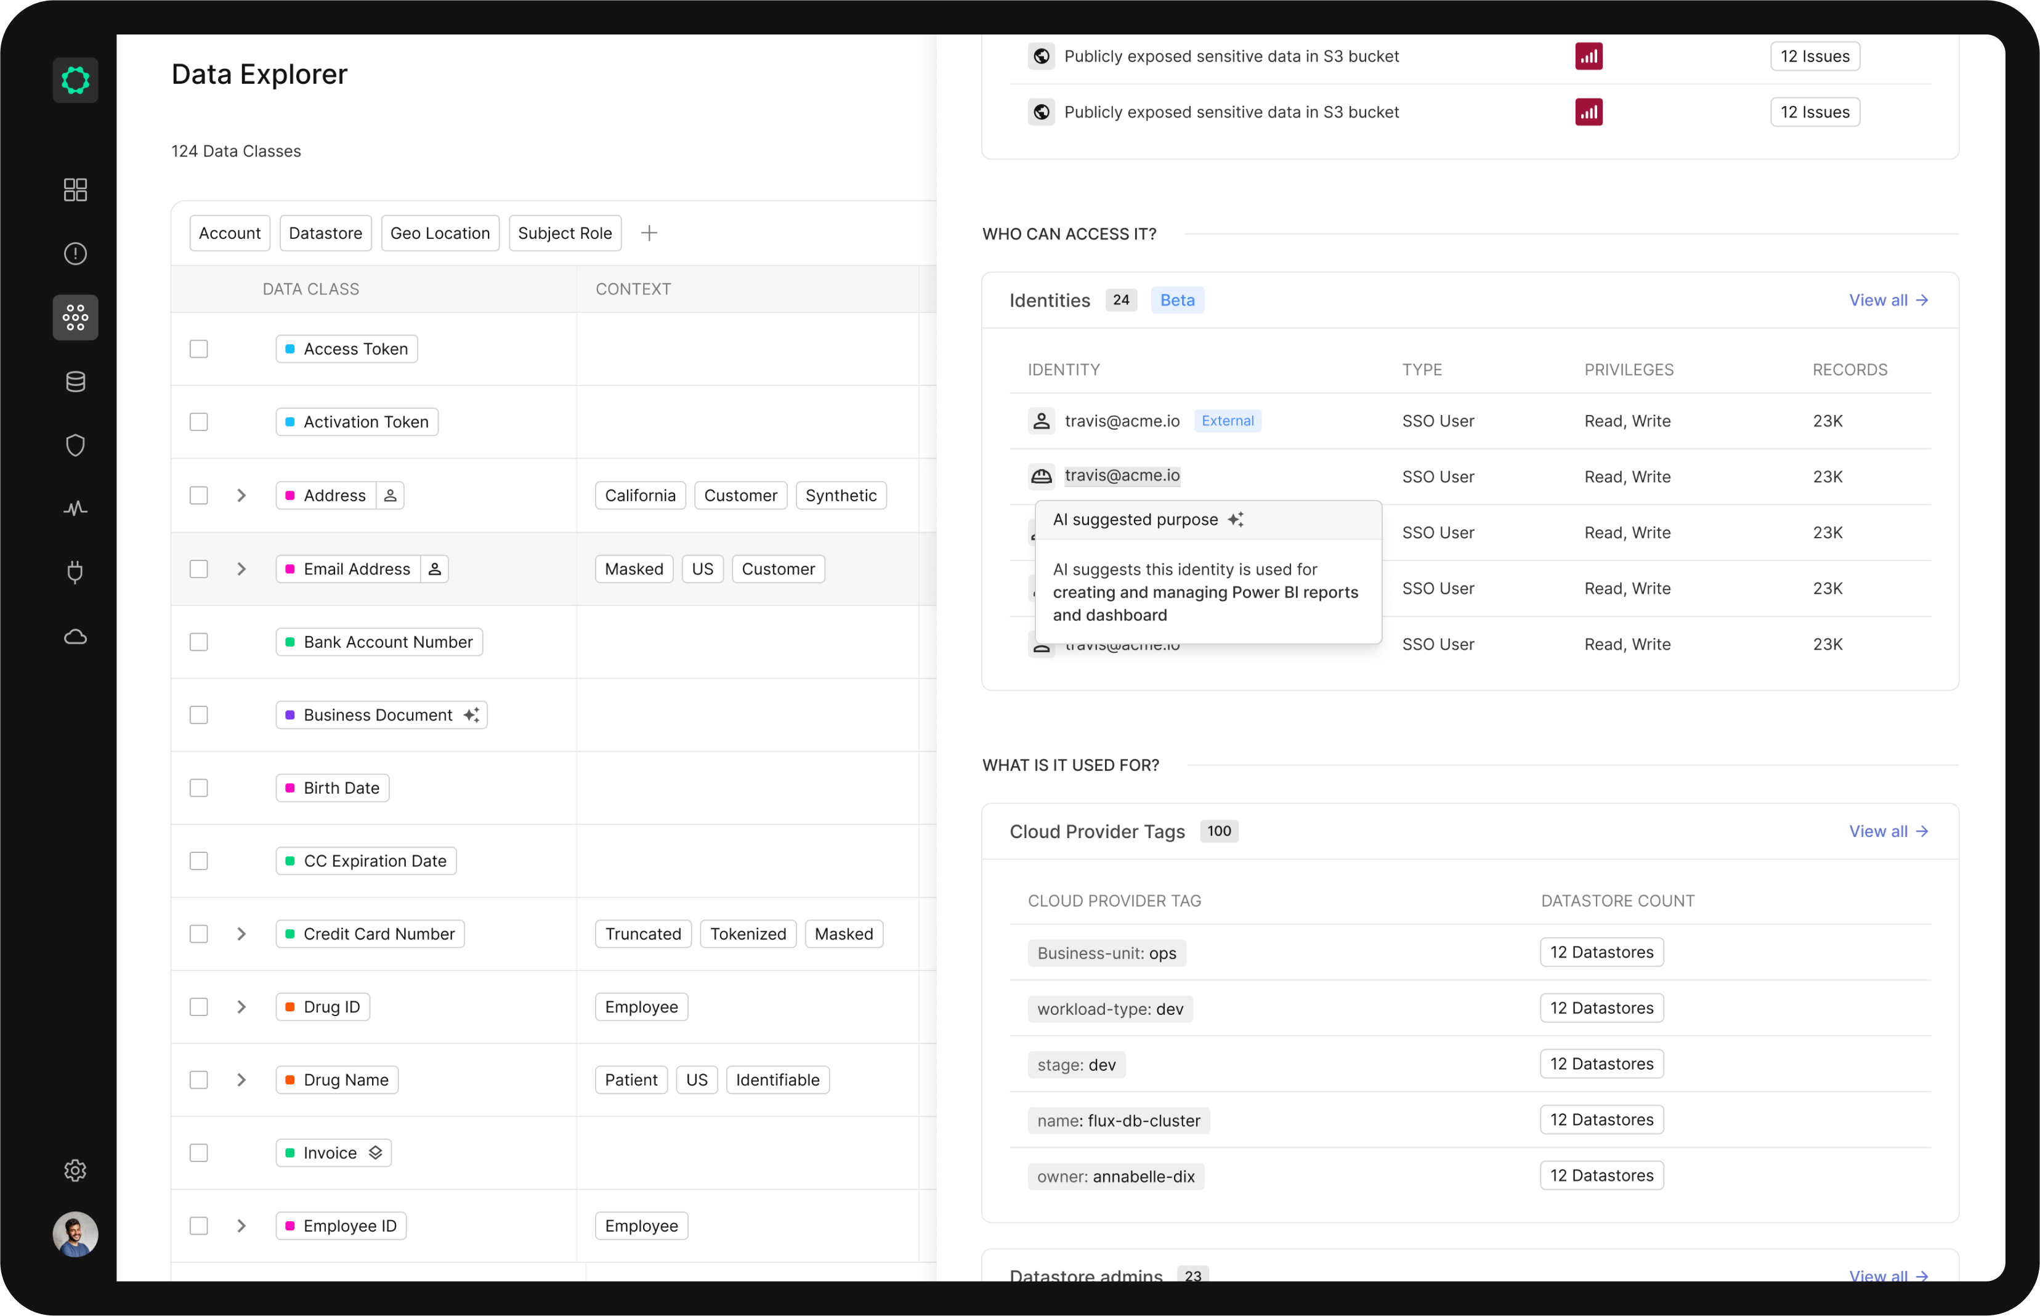Open the activity pulse icon in sidebar

tap(75, 509)
